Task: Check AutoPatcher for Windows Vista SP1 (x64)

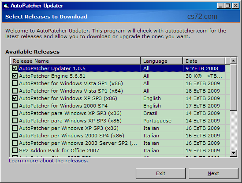Action: tap(15, 91)
